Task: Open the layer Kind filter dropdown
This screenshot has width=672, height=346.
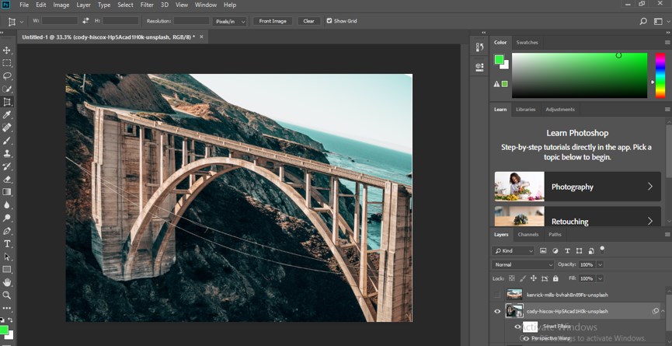Action: tap(514, 251)
